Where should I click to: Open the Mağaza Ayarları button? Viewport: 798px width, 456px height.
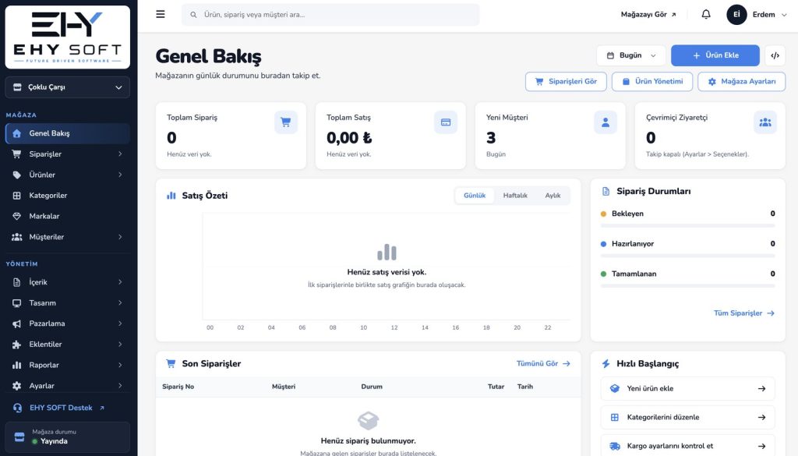742,81
